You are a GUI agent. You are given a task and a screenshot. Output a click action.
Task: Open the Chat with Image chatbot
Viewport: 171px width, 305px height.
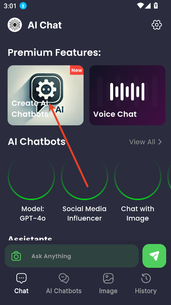click(138, 189)
